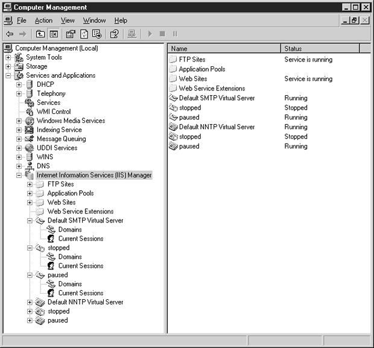The height and width of the screenshot is (348, 374).
Task: Open Properties from the toolbar icon
Action: [x=71, y=34]
